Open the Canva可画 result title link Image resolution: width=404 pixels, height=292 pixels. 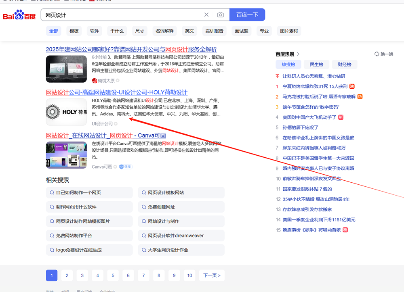point(106,135)
